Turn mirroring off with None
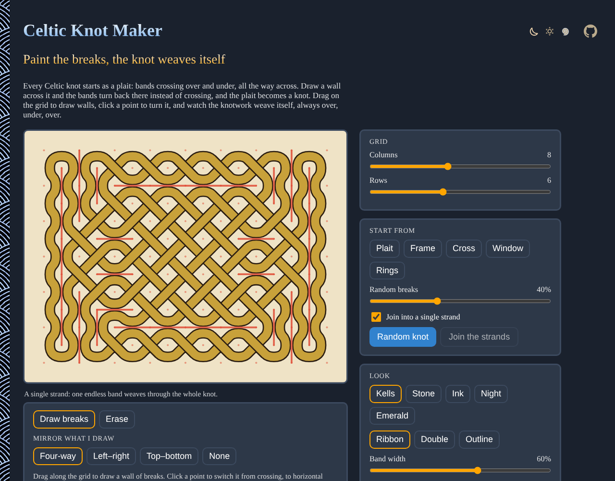This screenshot has height=481, width=615. pos(219,456)
